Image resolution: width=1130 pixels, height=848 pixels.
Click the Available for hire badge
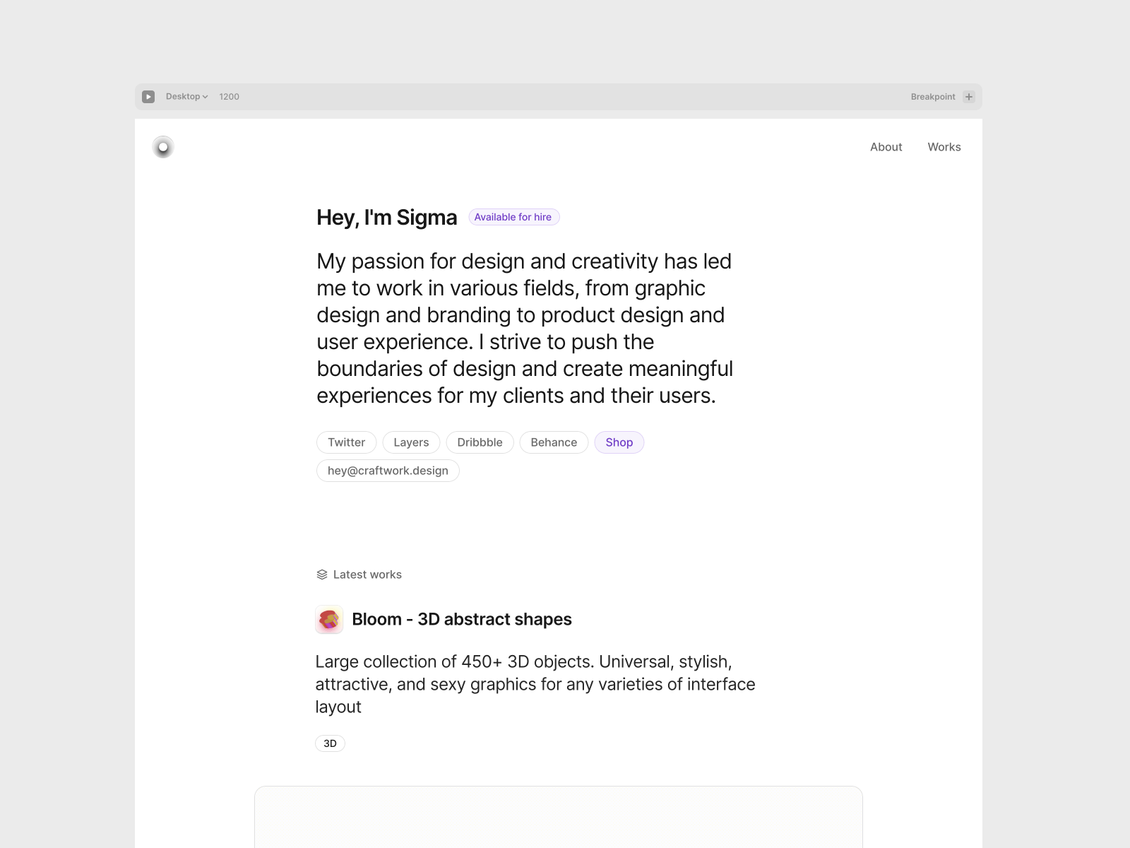click(x=513, y=217)
